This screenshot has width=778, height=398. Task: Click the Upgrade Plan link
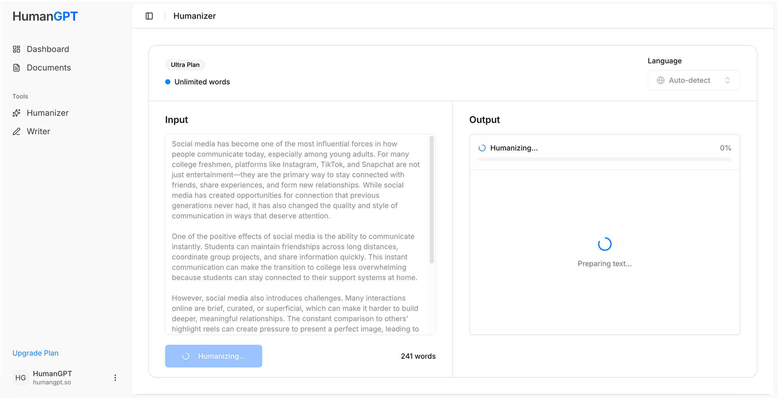(35, 353)
